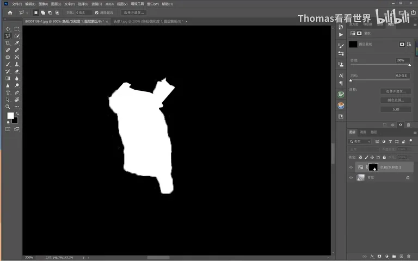Select the Rectangular Marquee tool
The width and height of the screenshot is (418, 261).
point(17,29)
